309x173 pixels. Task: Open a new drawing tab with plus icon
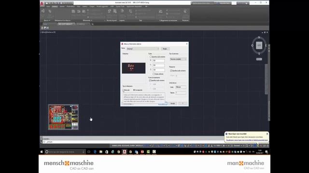(x=92, y=24)
